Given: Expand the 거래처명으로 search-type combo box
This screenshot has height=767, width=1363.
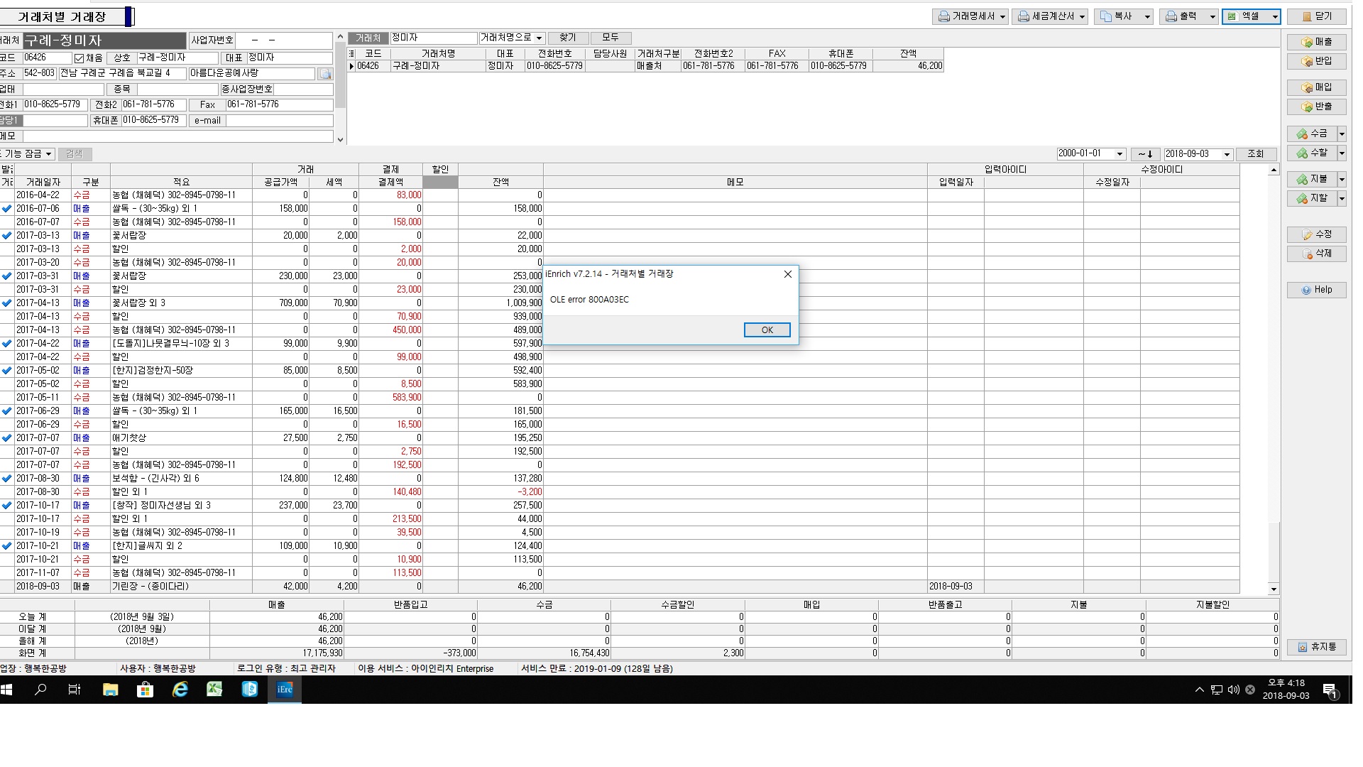Looking at the screenshot, I should pyautogui.click(x=540, y=38).
